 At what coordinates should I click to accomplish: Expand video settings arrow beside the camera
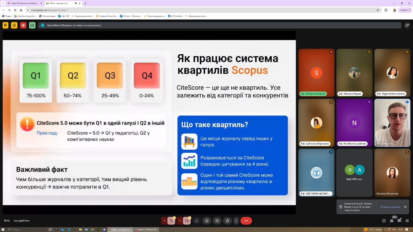[x=180, y=221]
